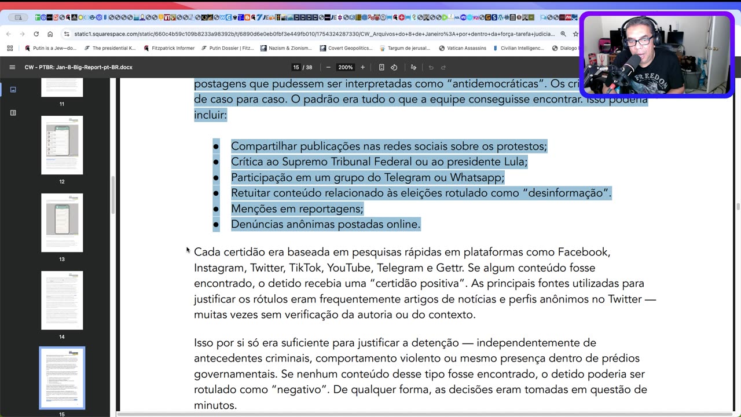Screen dimensions: 741x417
Task: Select page 12 thumbnail
Action: (x=62, y=145)
